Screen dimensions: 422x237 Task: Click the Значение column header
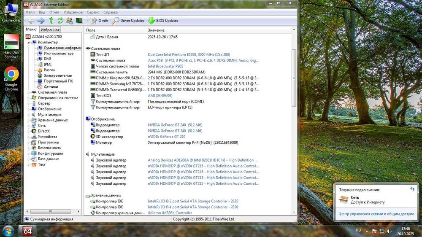(203, 30)
